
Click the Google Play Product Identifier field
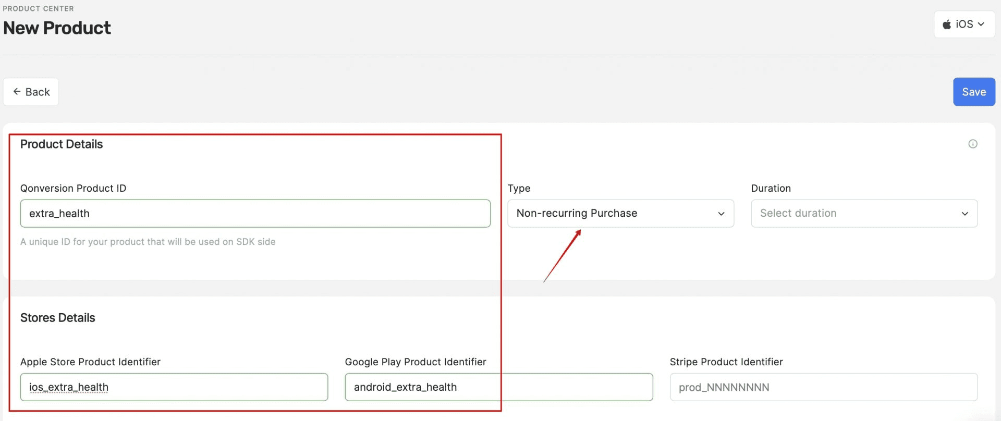point(498,387)
